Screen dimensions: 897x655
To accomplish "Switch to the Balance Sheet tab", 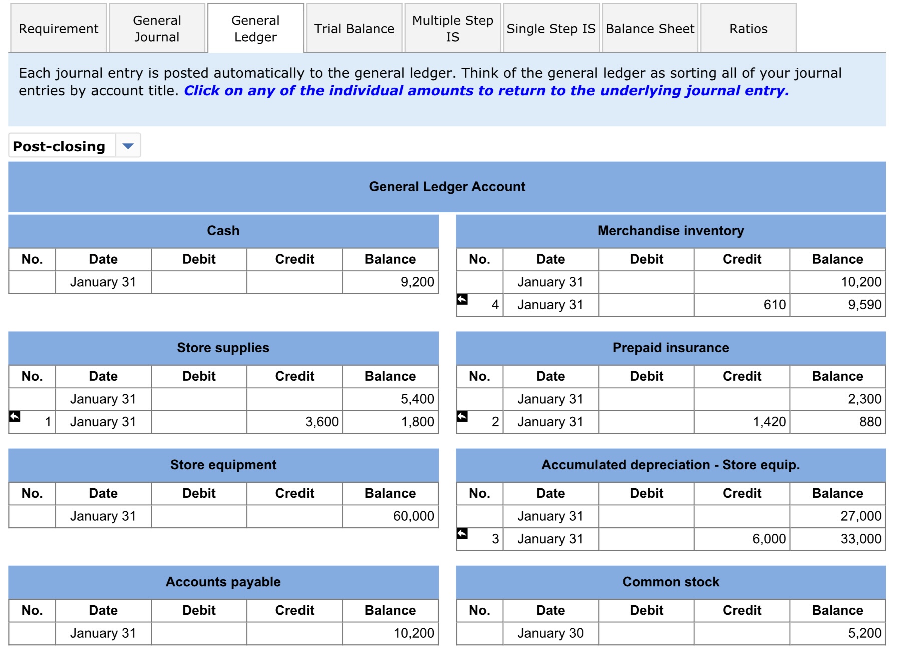I will pyautogui.click(x=649, y=29).
